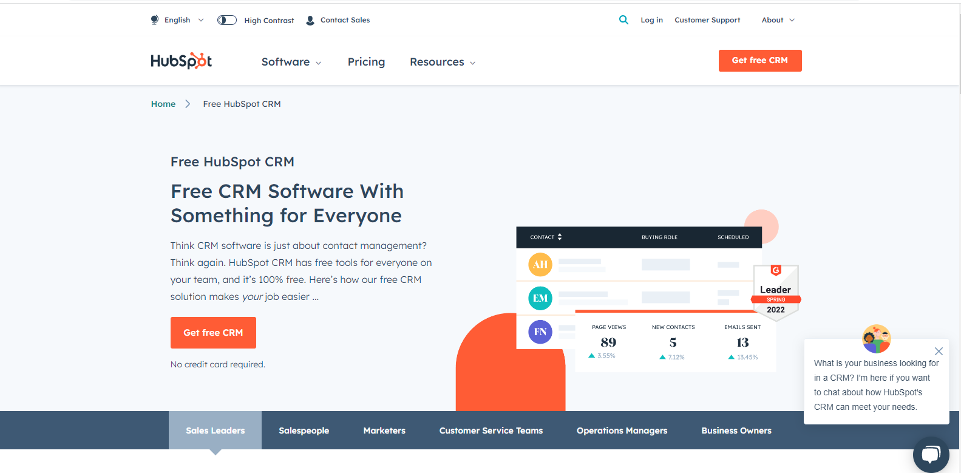Click the chat prompt message text
The image size is (961, 473).
coord(876,385)
